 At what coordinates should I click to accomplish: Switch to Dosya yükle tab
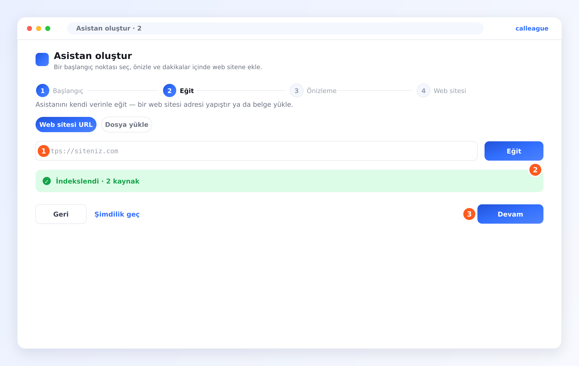point(127,125)
